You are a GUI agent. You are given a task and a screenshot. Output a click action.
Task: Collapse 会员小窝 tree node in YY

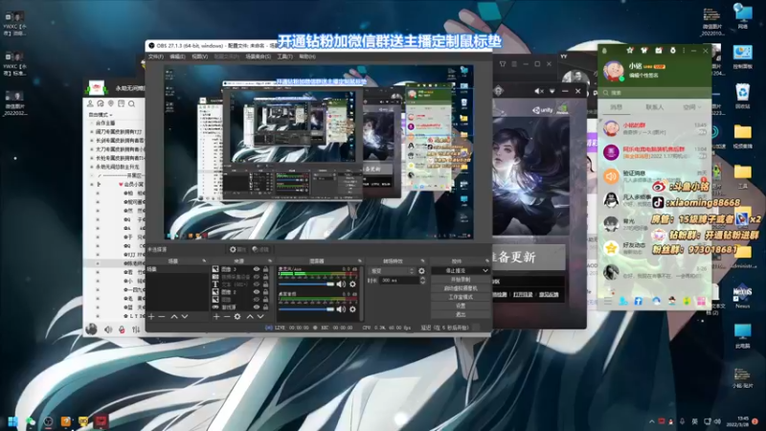tap(91, 184)
